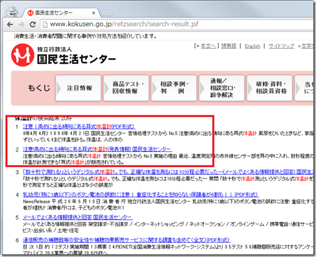
Task: Click the page icon in address bar
Action: pyautogui.click(x=45, y=24)
